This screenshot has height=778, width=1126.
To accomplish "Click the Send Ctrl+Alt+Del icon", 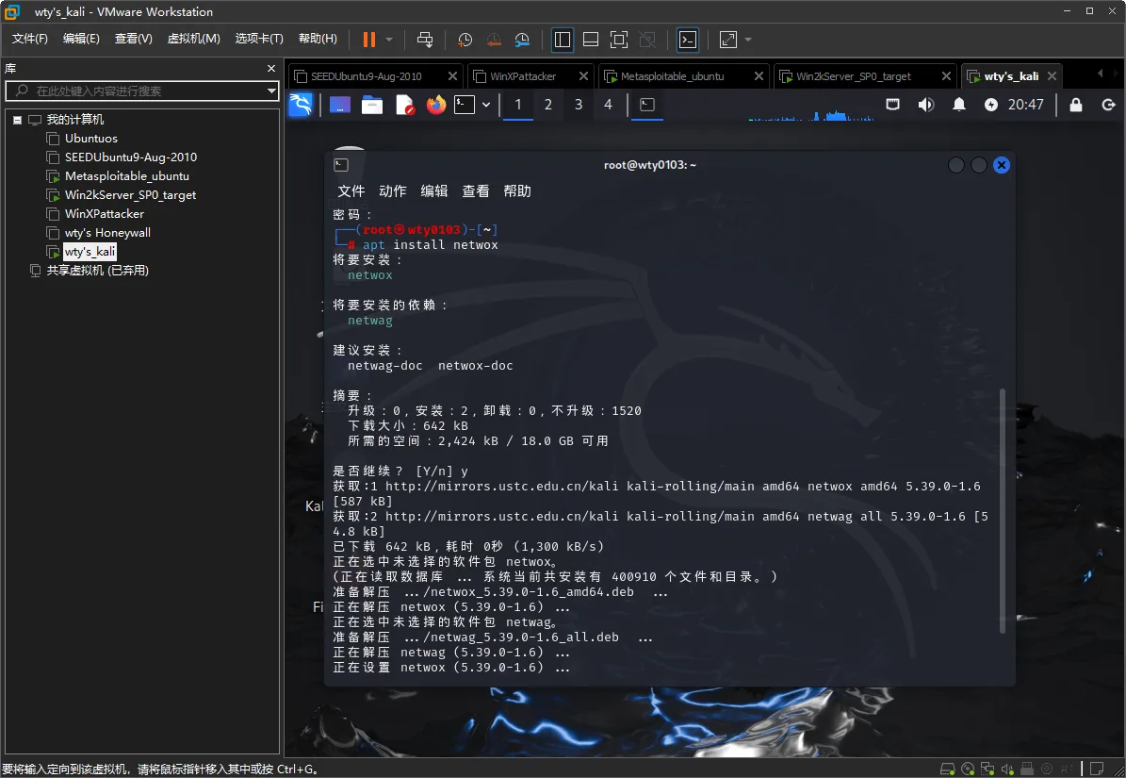I will point(425,40).
